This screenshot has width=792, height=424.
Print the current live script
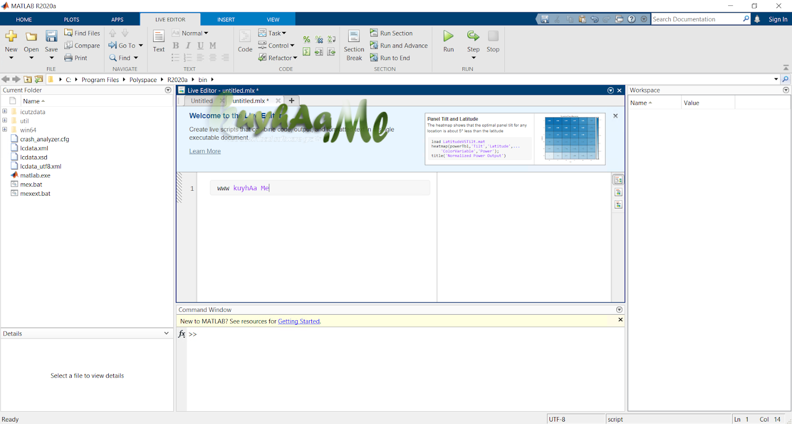(x=76, y=58)
